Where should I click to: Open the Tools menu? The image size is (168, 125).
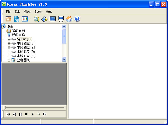pos(38,12)
